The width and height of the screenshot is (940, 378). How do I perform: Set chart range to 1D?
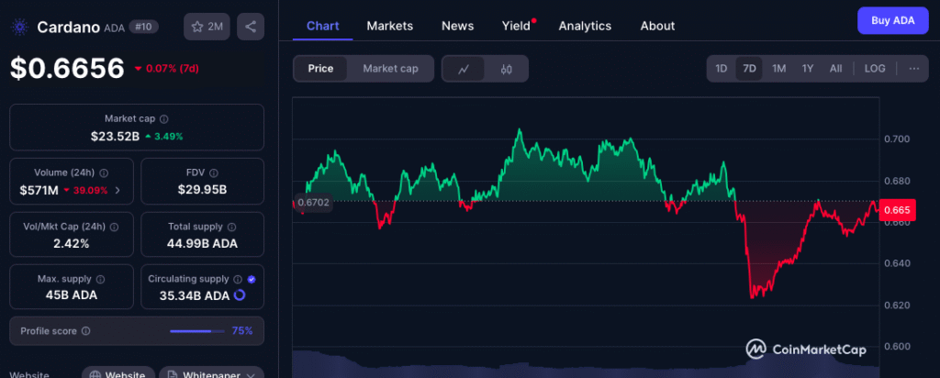click(x=722, y=68)
